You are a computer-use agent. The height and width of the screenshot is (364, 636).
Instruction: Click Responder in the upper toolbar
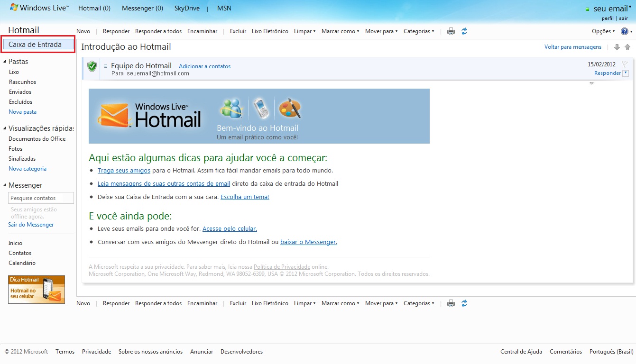click(x=116, y=31)
